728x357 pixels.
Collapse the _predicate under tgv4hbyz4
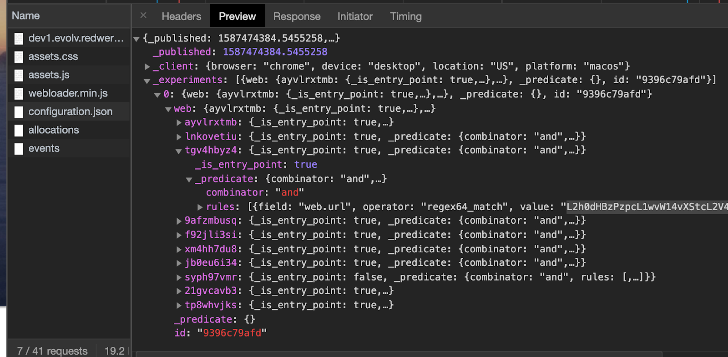click(189, 180)
